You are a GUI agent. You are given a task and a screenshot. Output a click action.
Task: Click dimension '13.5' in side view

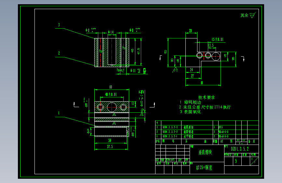[211, 45]
